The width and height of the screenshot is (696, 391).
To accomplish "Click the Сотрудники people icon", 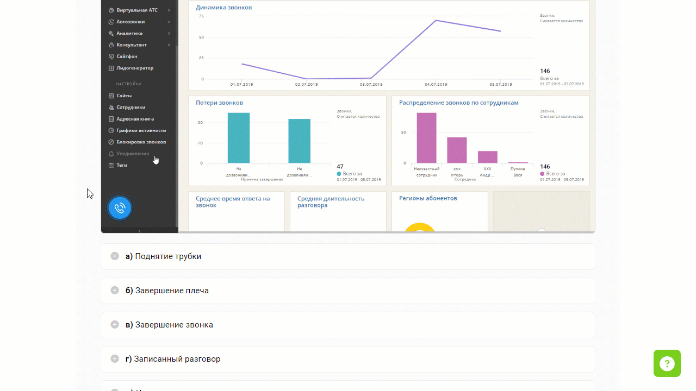I will pos(111,107).
